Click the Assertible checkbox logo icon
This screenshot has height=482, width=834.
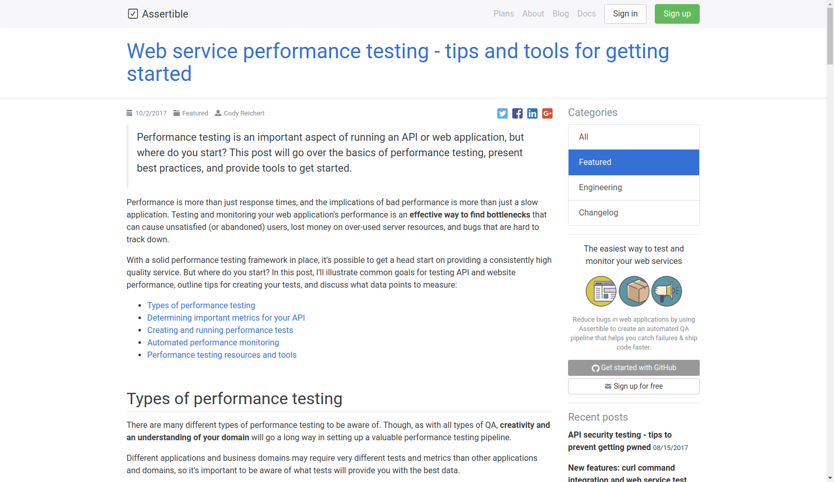133,14
